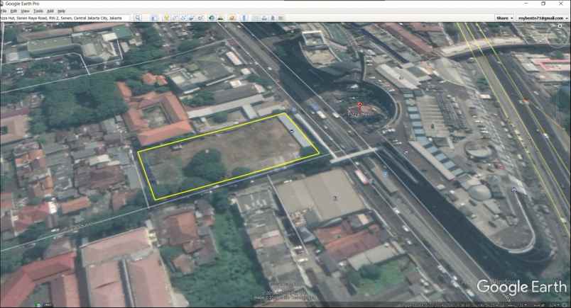The height and width of the screenshot is (308, 571).
Task: Click the search address input field
Action: (x=65, y=18)
